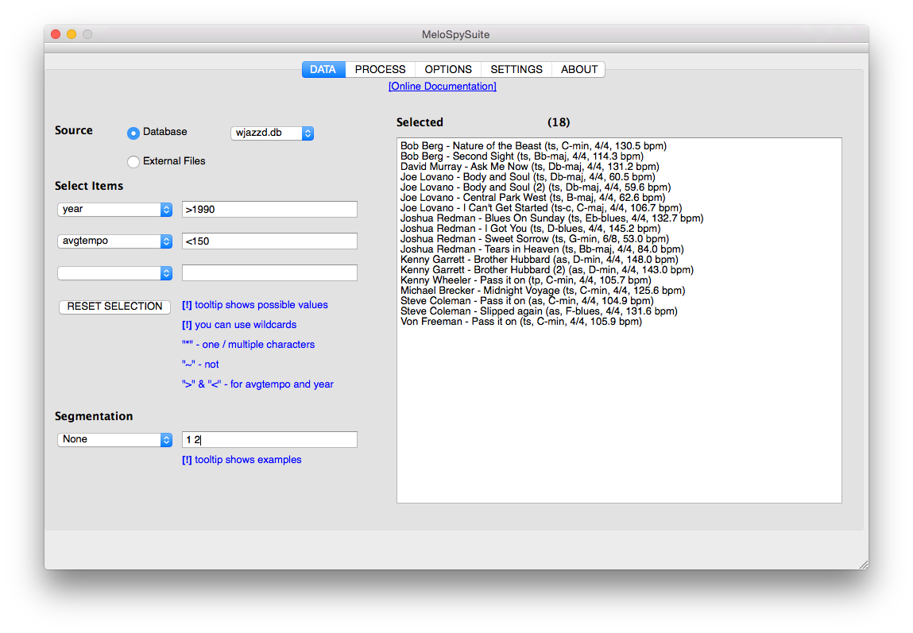Select Joshua Redman - Tears in Heaven
The height and width of the screenshot is (633, 913).
542,249
